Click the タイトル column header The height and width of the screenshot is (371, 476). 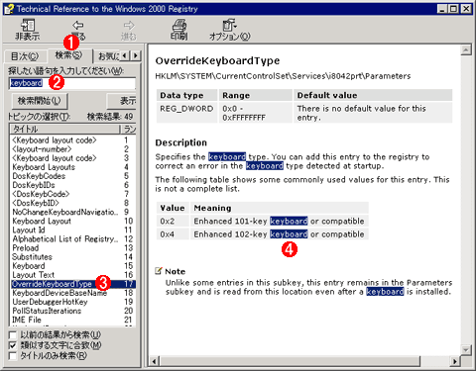pyautogui.click(x=64, y=129)
